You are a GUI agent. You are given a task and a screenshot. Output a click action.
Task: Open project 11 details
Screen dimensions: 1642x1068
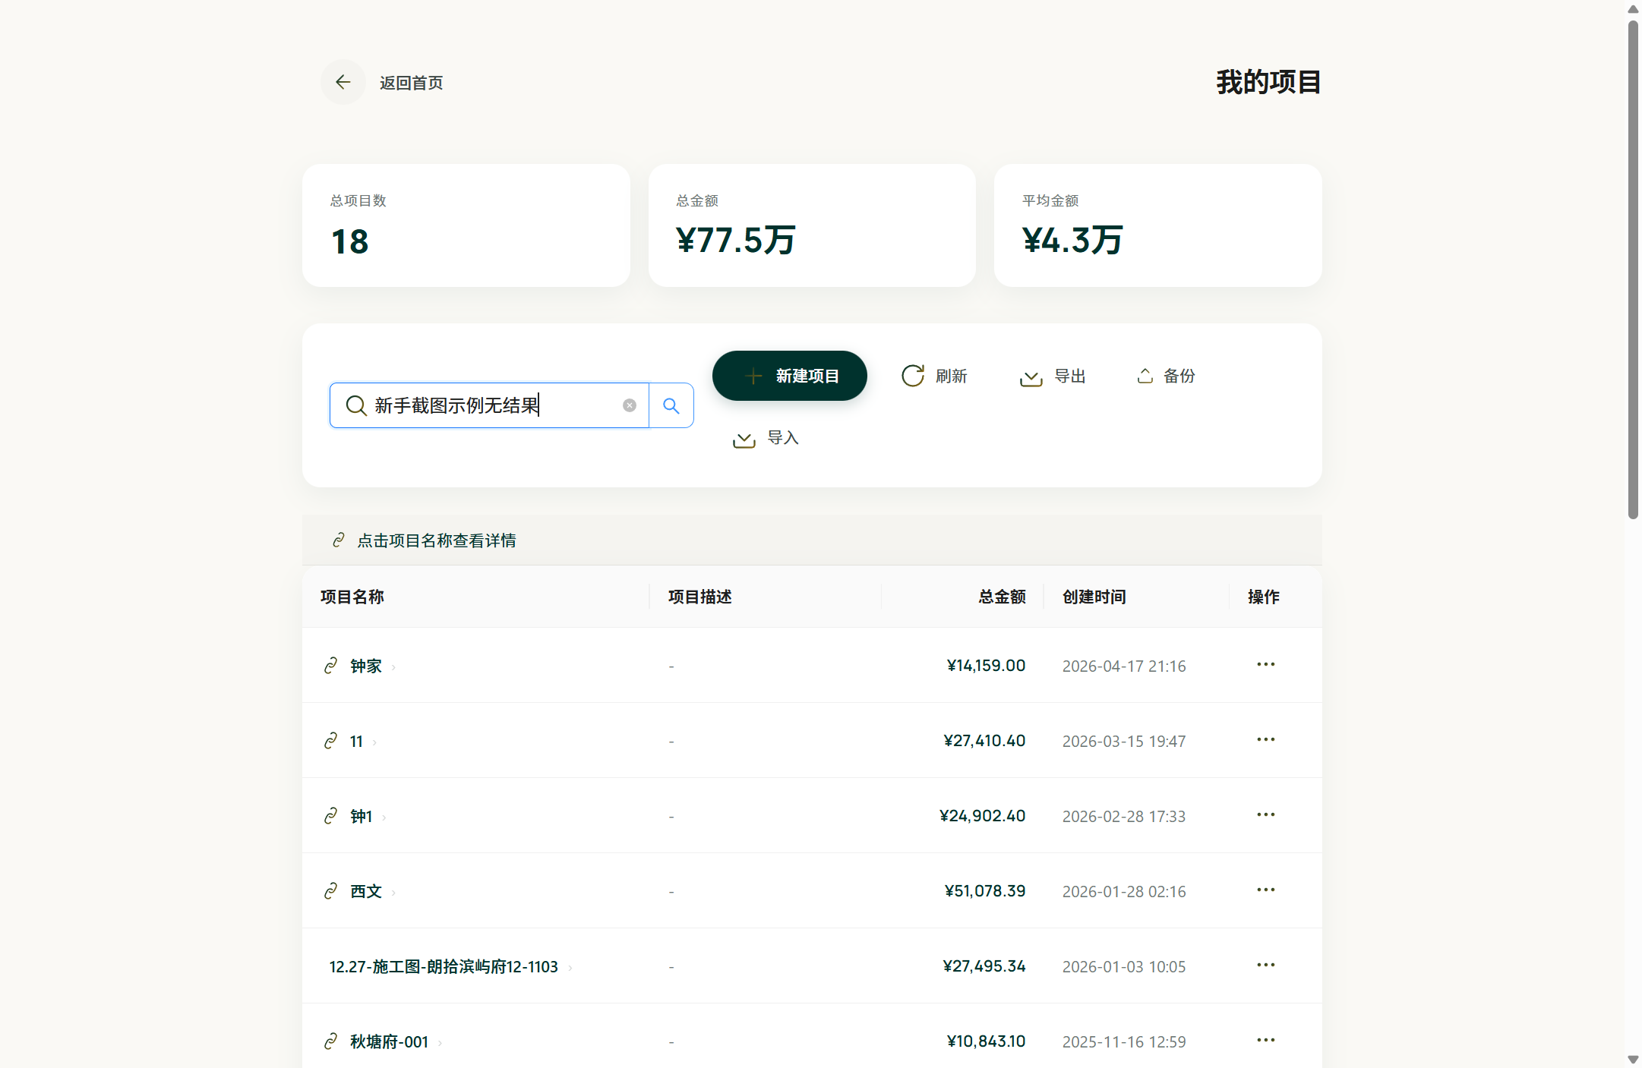tap(356, 741)
